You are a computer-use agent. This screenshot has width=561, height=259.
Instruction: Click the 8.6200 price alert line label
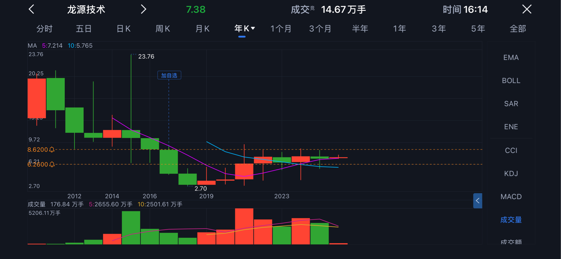38,149
